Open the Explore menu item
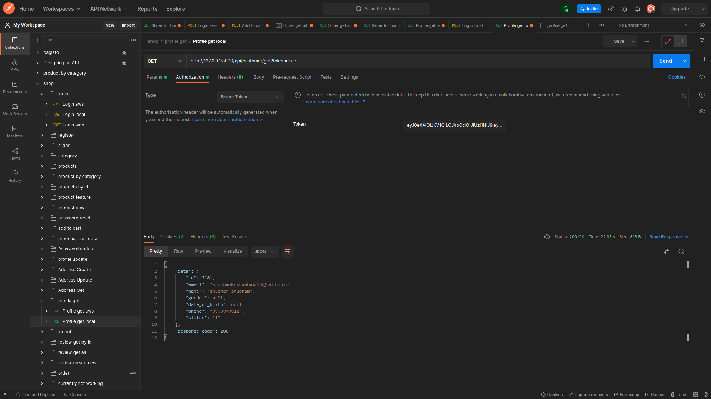The height and width of the screenshot is (399, 711). 176,9
